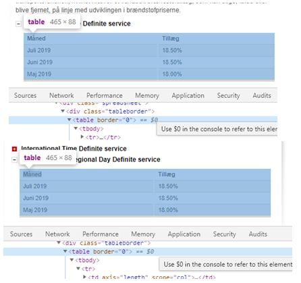Select Performance tab in lower DevTools panel
The height and width of the screenshot is (283, 301).
pos(101,234)
